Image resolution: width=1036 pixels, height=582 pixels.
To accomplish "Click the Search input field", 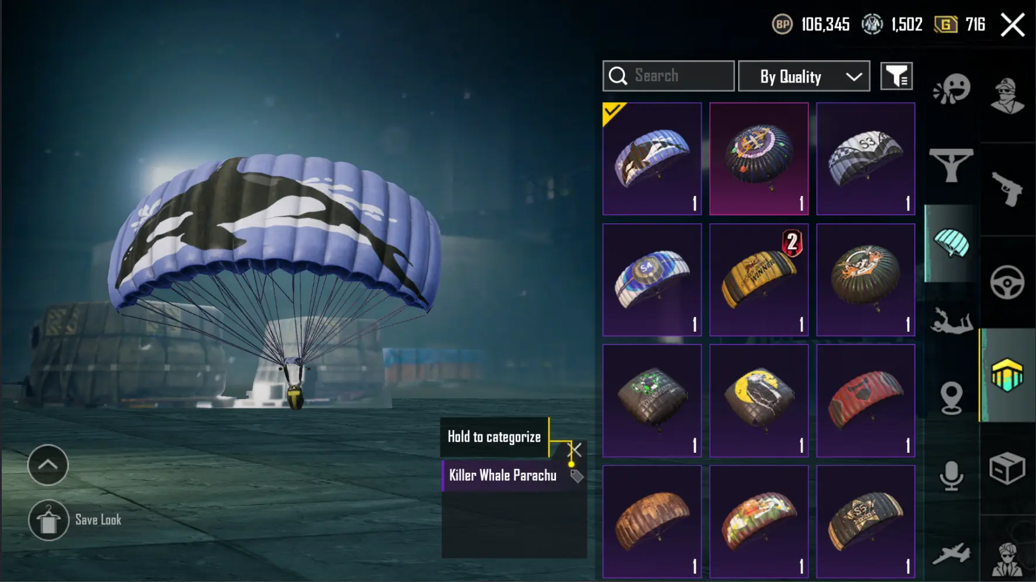I will [668, 76].
